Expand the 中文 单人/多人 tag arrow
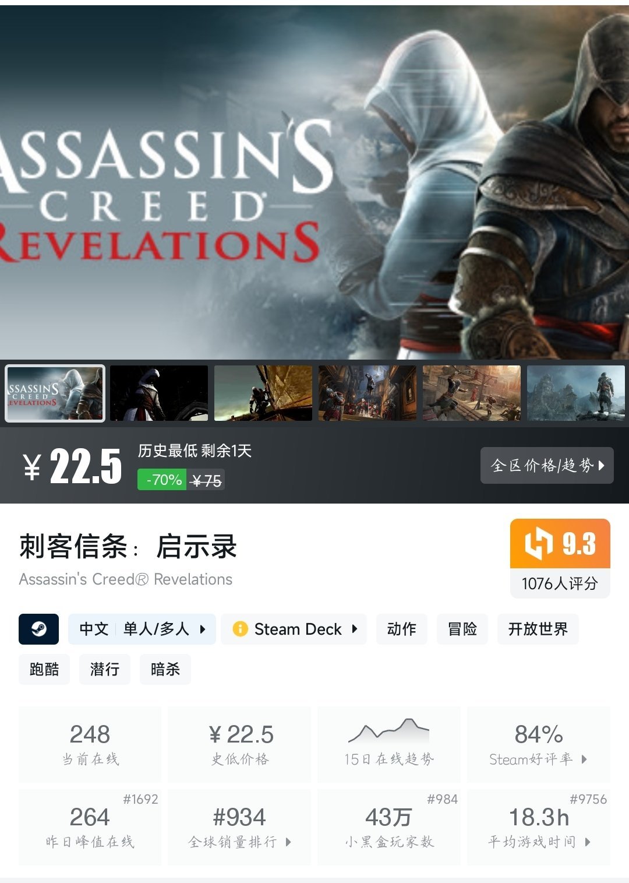The height and width of the screenshot is (883, 629). [203, 629]
